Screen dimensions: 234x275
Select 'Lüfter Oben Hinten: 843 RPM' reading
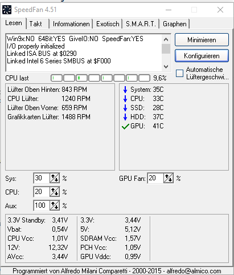(x=47, y=90)
